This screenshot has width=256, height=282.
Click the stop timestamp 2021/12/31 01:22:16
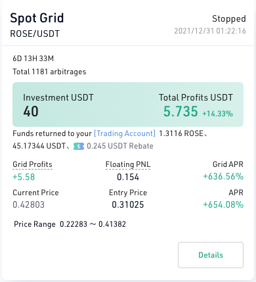[x=210, y=31]
